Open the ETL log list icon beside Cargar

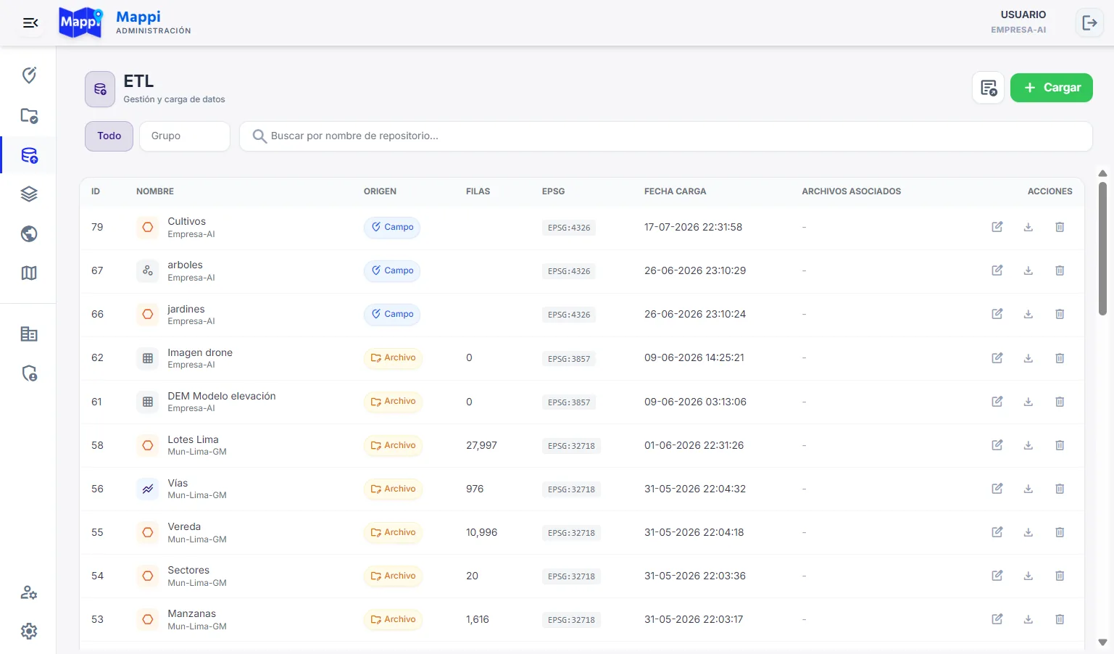click(988, 88)
